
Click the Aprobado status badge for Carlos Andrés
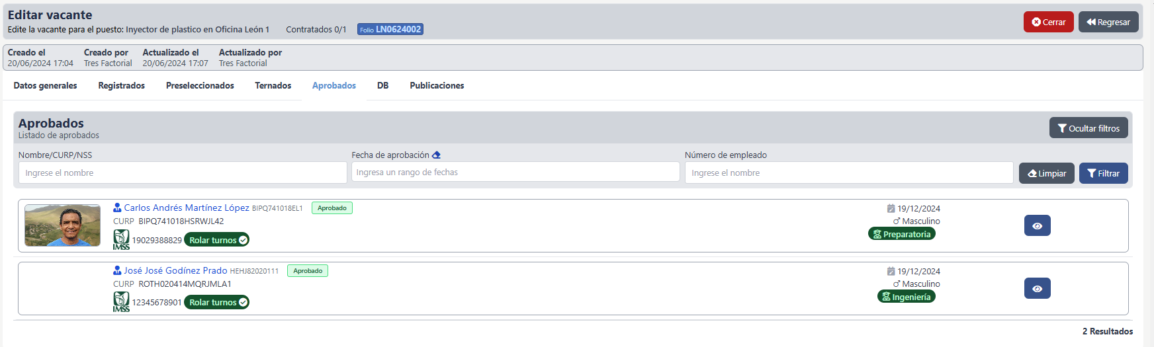click(332, 208)
